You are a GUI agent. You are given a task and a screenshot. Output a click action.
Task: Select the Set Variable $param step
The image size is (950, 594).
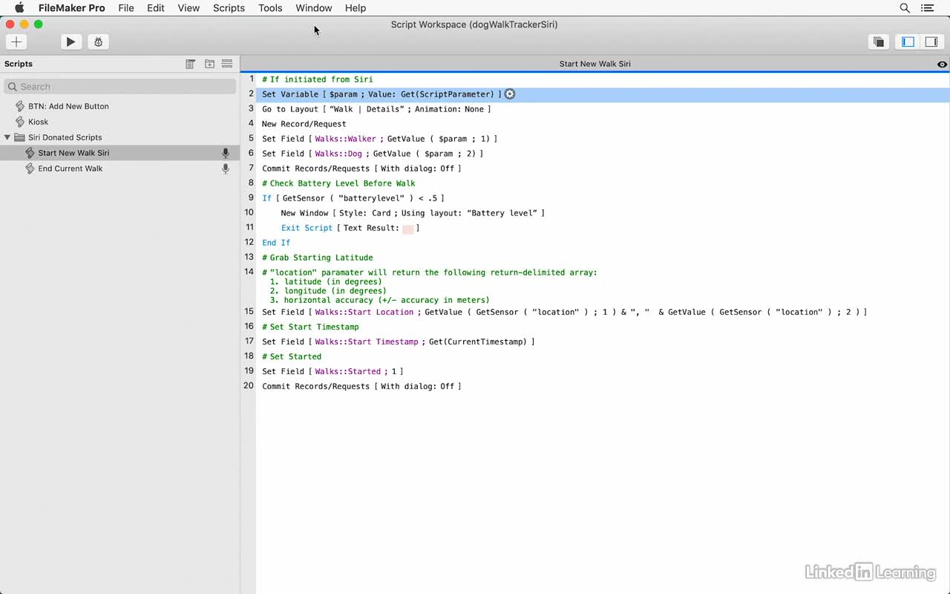(603, 94)
